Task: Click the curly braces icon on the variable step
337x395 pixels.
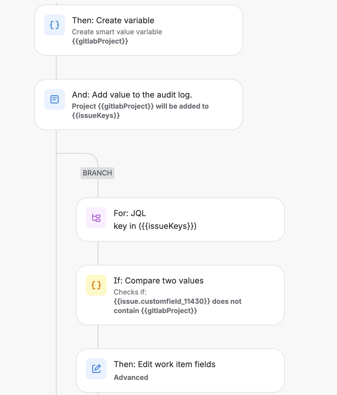Action: (54, 25)
